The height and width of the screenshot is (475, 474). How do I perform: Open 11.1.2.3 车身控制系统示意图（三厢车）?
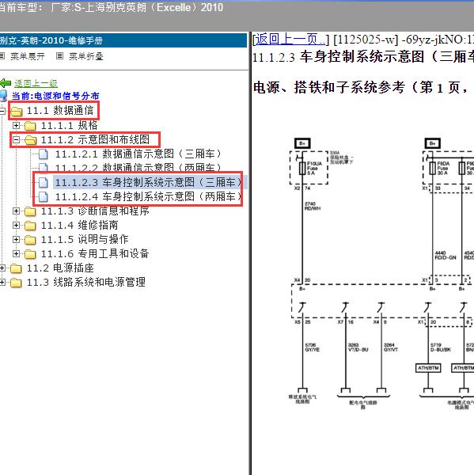click(149, 182)
